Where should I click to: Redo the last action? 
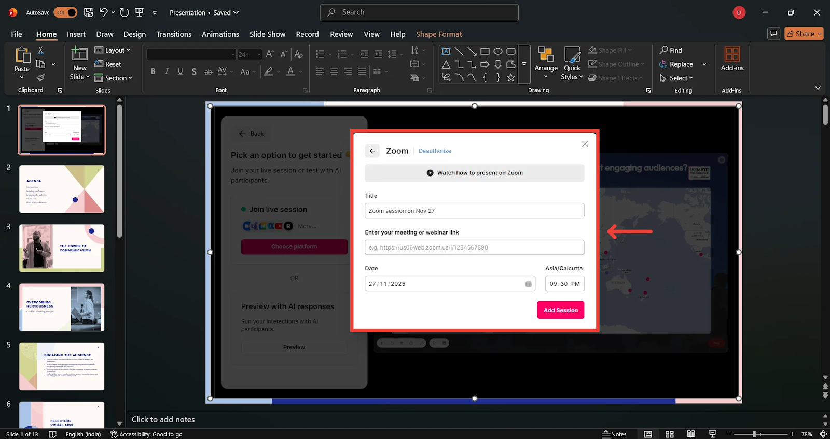pos(125,12)
